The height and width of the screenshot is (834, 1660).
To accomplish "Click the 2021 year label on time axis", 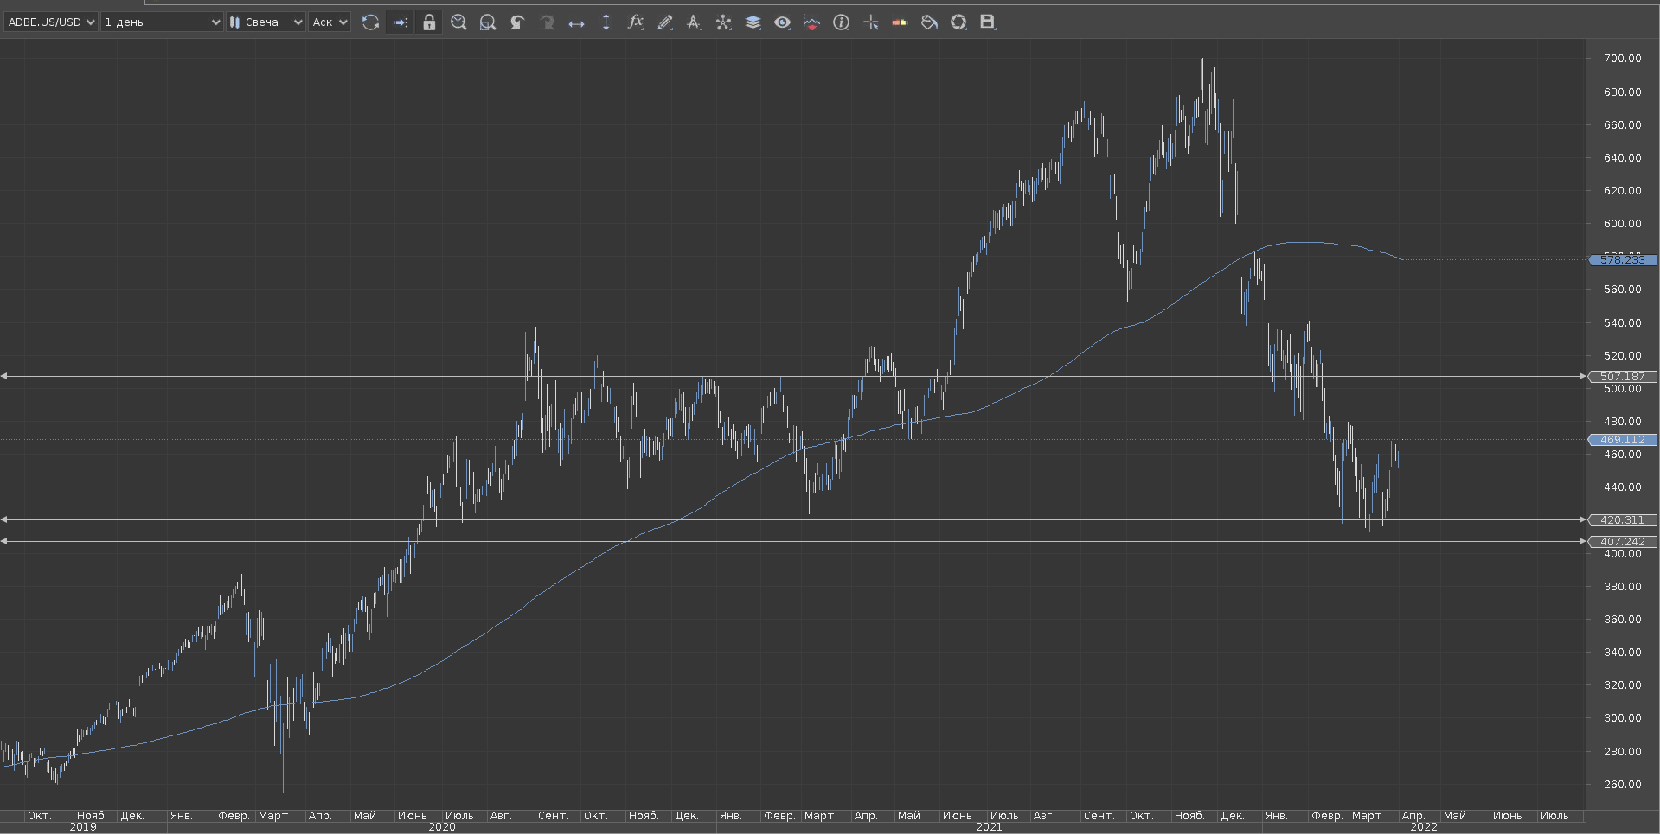I will click(989, 827).
